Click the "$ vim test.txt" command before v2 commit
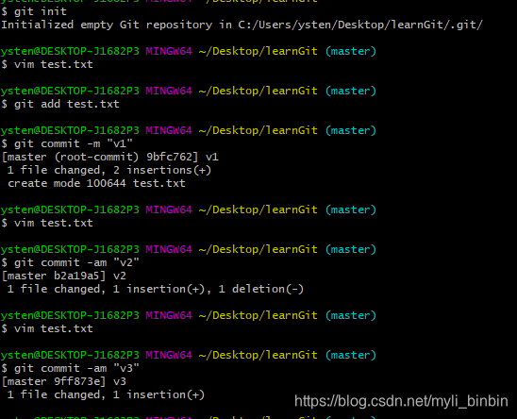The width and height of the screenshot is (517, 419). [x=47, y=223]
